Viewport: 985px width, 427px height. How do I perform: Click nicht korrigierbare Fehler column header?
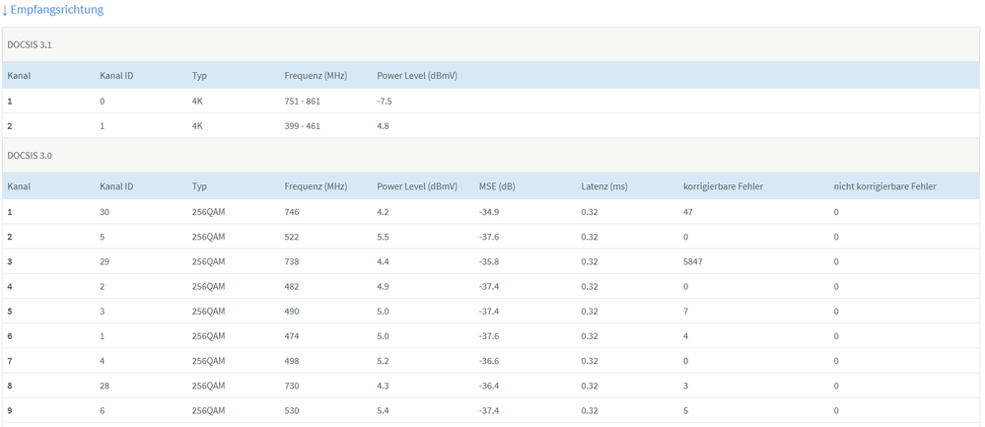[885, 186]
